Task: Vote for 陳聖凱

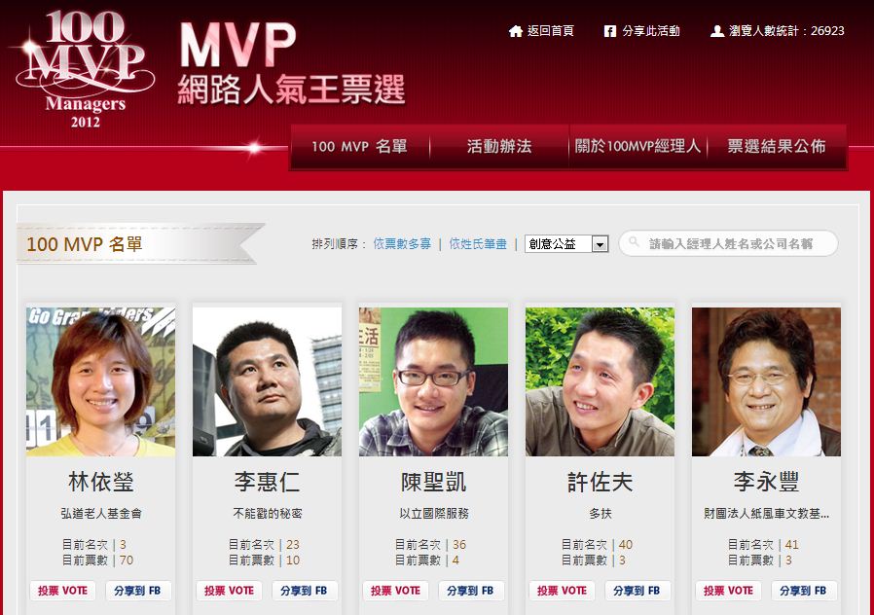Action: (x=395, y=591)
